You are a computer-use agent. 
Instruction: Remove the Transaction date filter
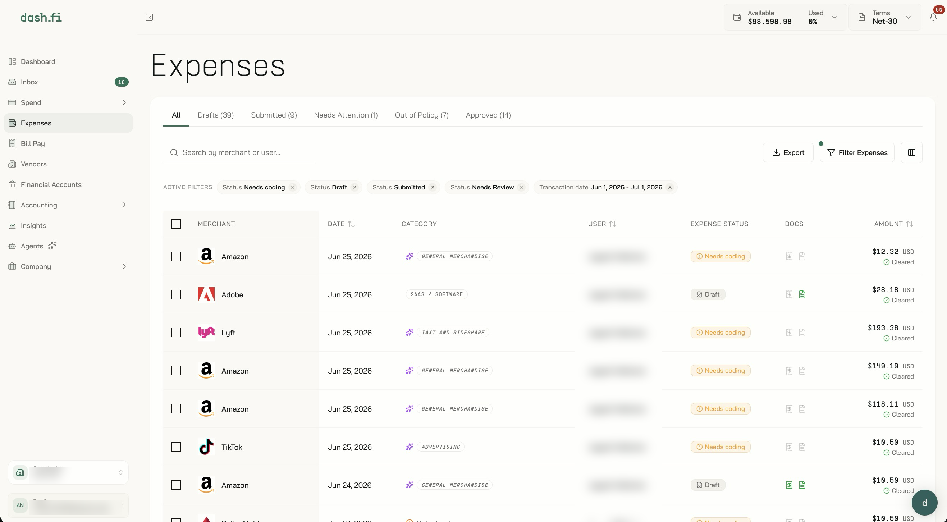(x=670, y=187)
